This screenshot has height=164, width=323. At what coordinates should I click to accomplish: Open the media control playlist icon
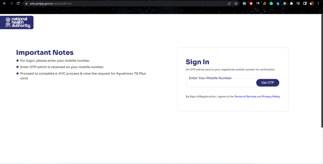click(x=298, y=3)
